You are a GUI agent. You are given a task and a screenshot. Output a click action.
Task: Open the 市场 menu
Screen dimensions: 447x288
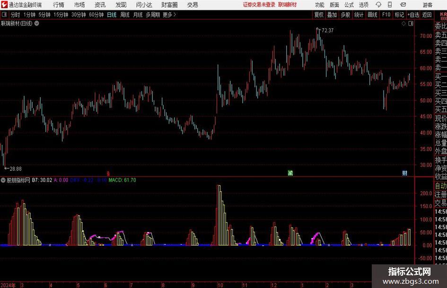79,5
